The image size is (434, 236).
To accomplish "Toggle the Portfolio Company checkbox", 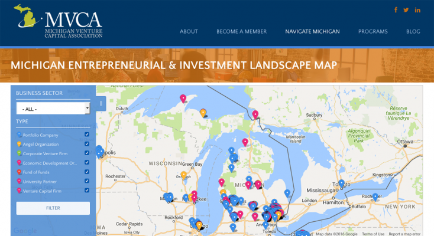I will pyautogui.click(x=87, y=135).
